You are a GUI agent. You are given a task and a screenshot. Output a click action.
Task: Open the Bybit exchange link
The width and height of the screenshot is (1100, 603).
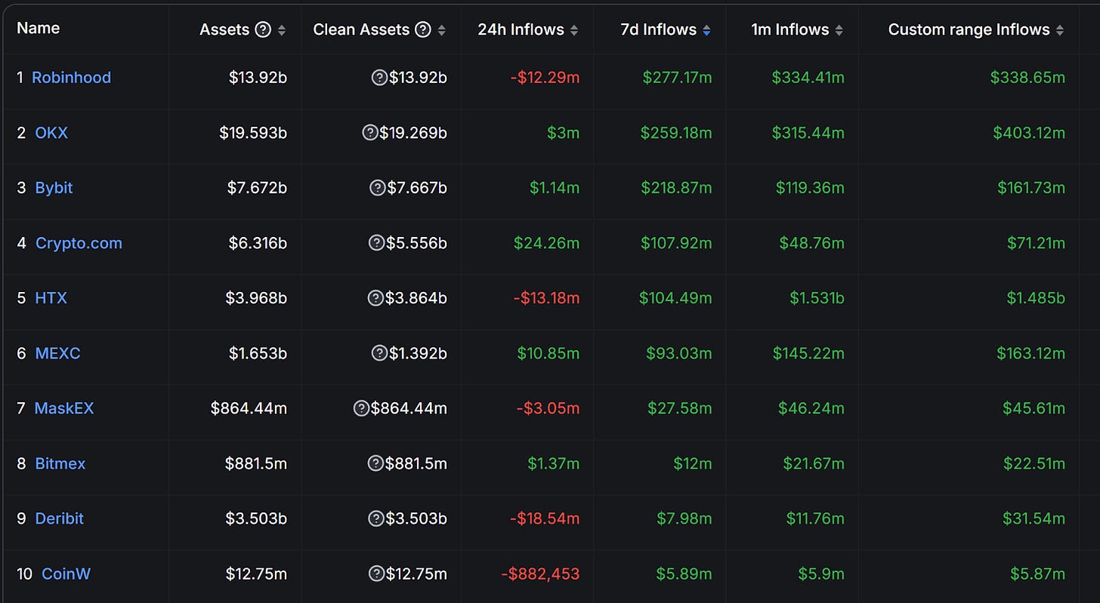tap(54, 187)
